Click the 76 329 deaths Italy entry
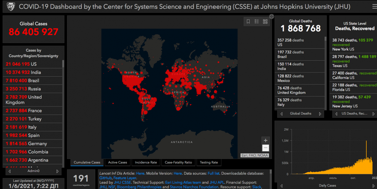This screenshot has width=377, height=189. [x=300, y=102]
